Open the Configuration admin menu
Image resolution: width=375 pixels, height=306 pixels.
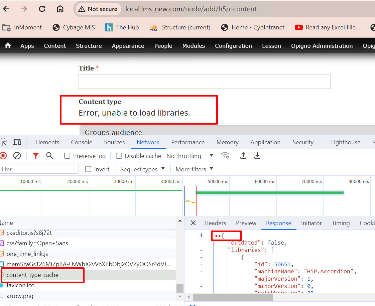233,46
